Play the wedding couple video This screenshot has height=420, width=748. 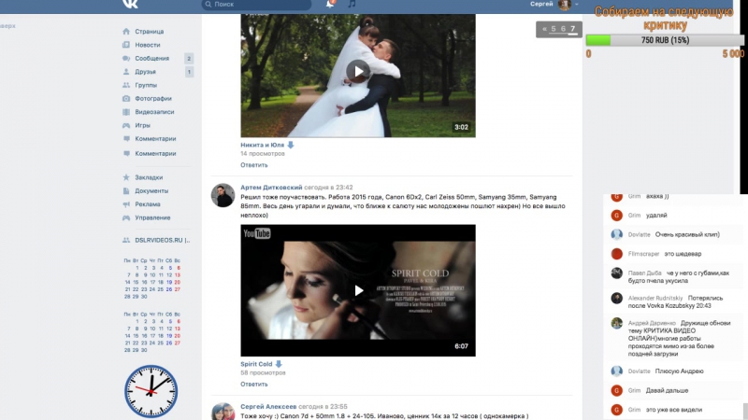[358, 70]
